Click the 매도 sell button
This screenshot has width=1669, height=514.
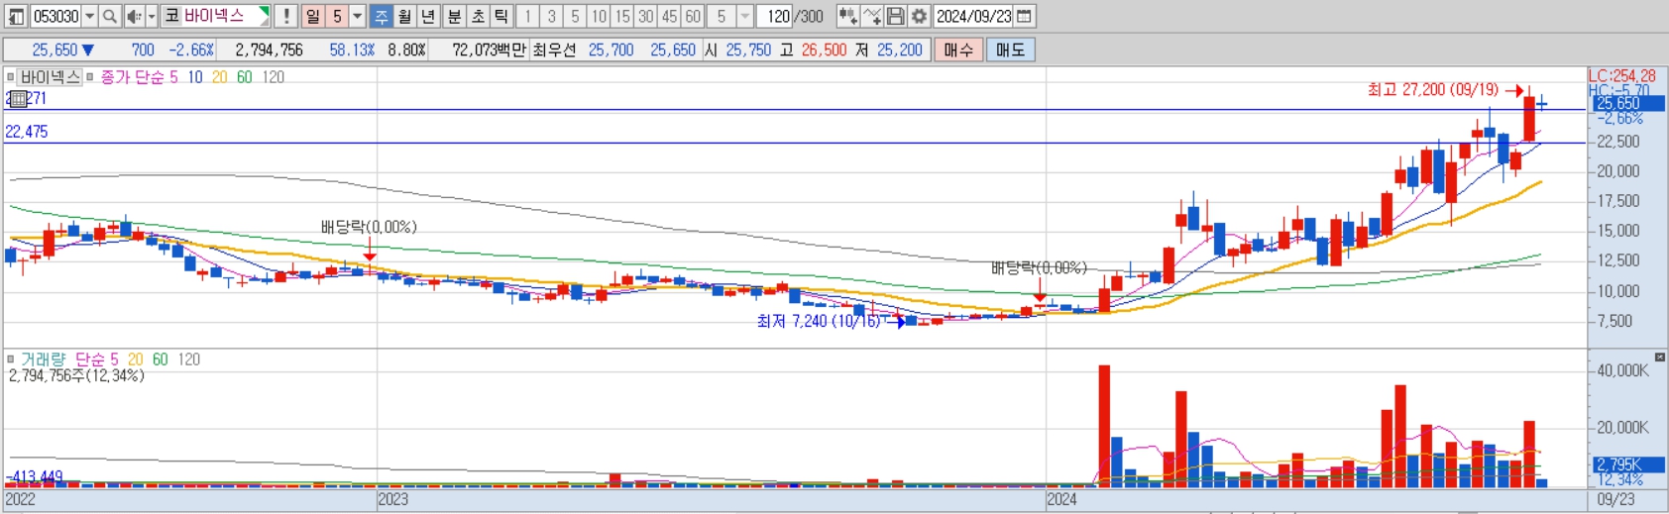point(1010,50)
